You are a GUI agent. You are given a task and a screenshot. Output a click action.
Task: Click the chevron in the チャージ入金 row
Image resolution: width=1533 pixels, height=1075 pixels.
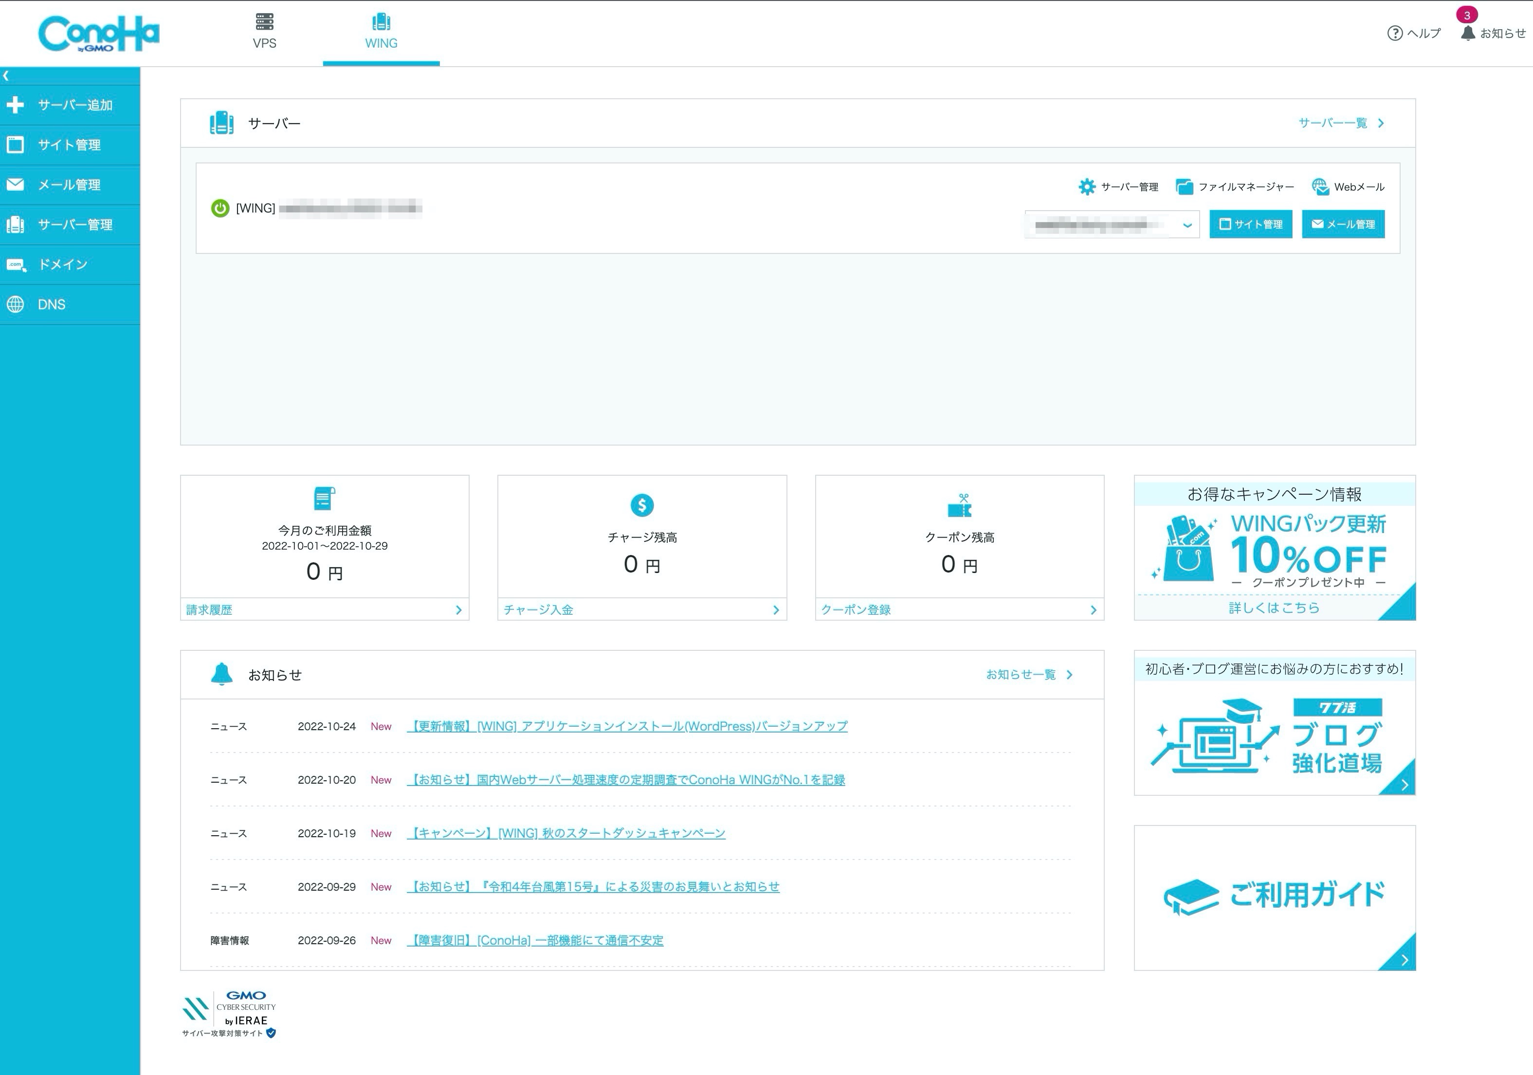click(776, 609)
